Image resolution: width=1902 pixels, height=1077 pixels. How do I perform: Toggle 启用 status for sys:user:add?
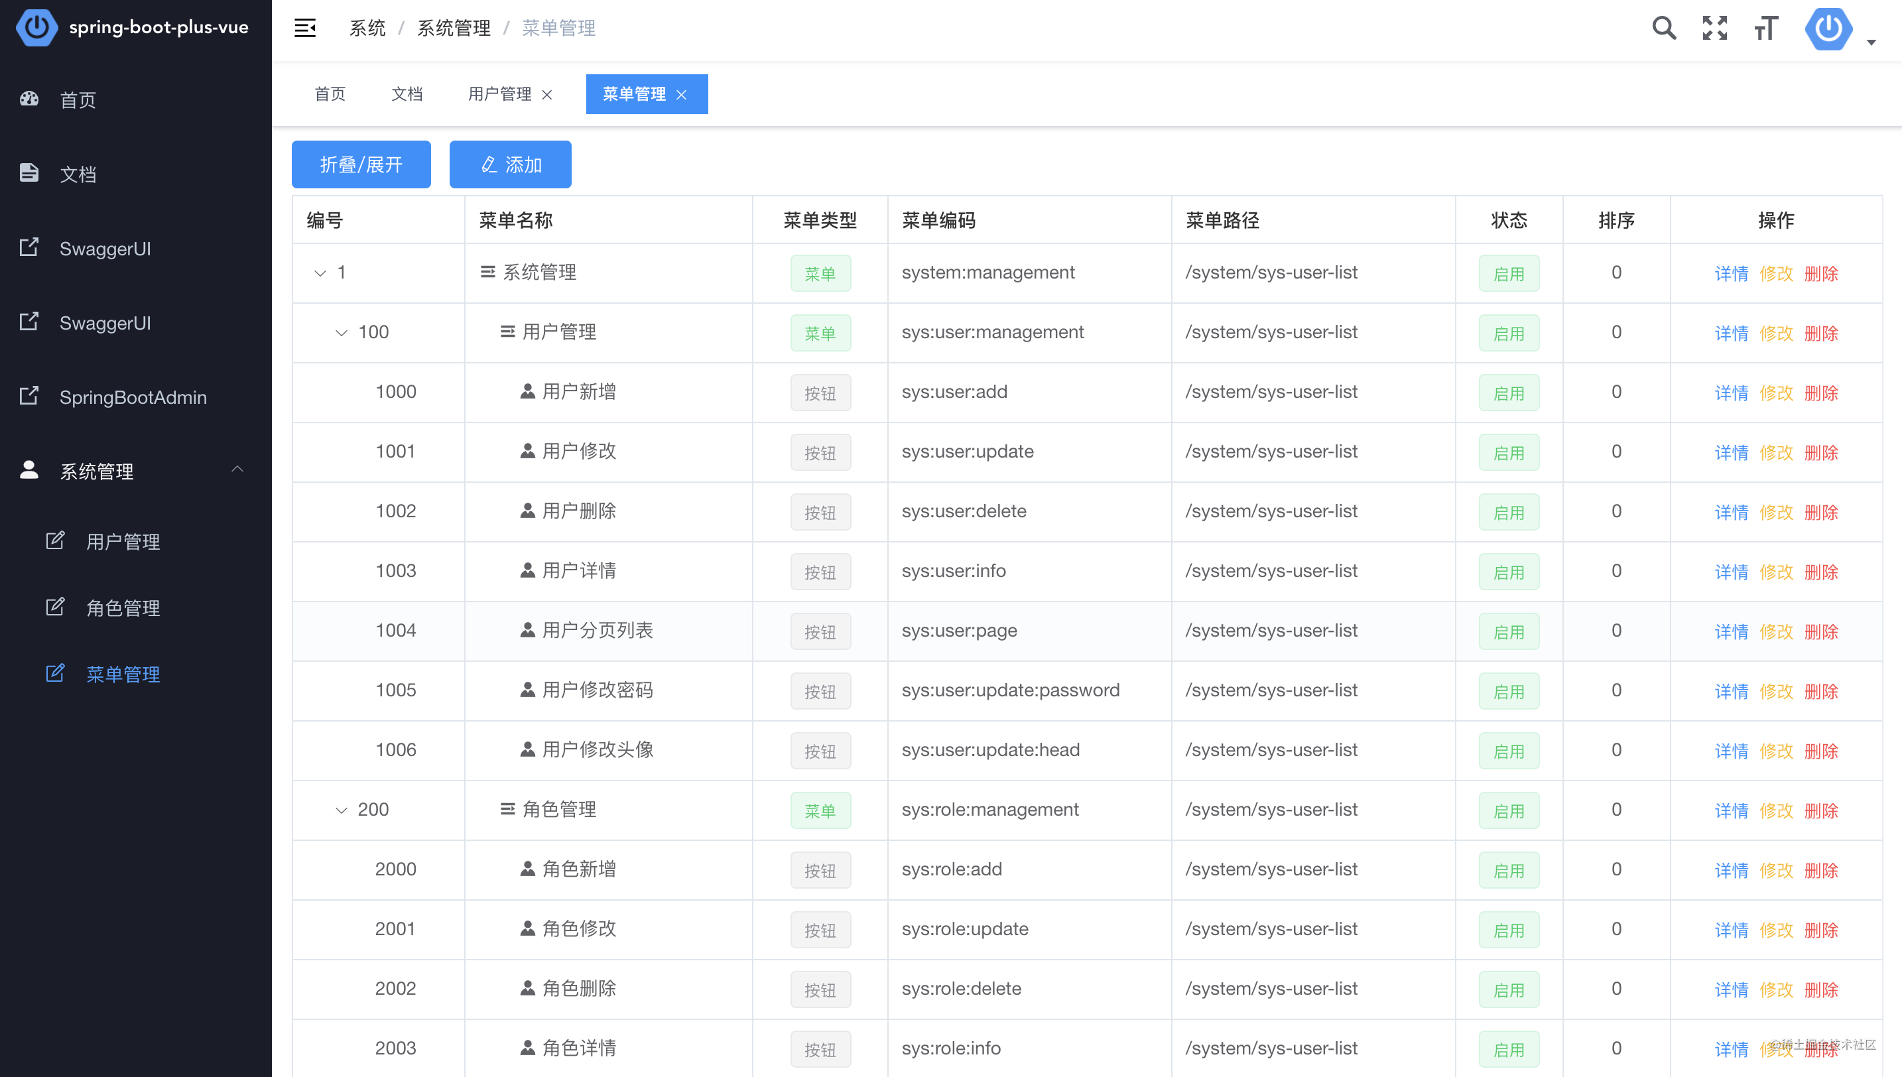tap(1509, 392)
